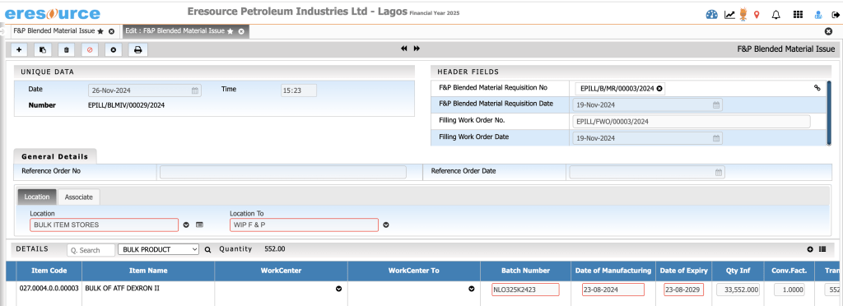Click the WIP F & P location field
Viewport: 843px width, 306px height.
(x=304, y=225)
